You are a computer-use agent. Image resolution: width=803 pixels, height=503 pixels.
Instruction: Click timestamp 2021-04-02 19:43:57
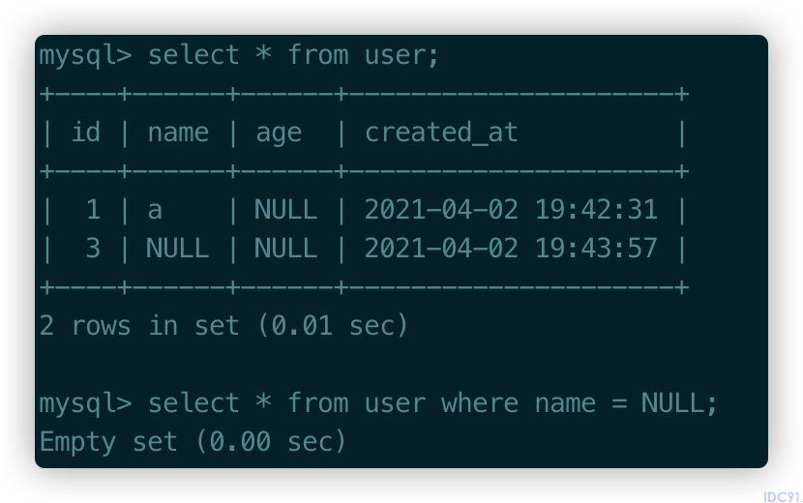511,249
